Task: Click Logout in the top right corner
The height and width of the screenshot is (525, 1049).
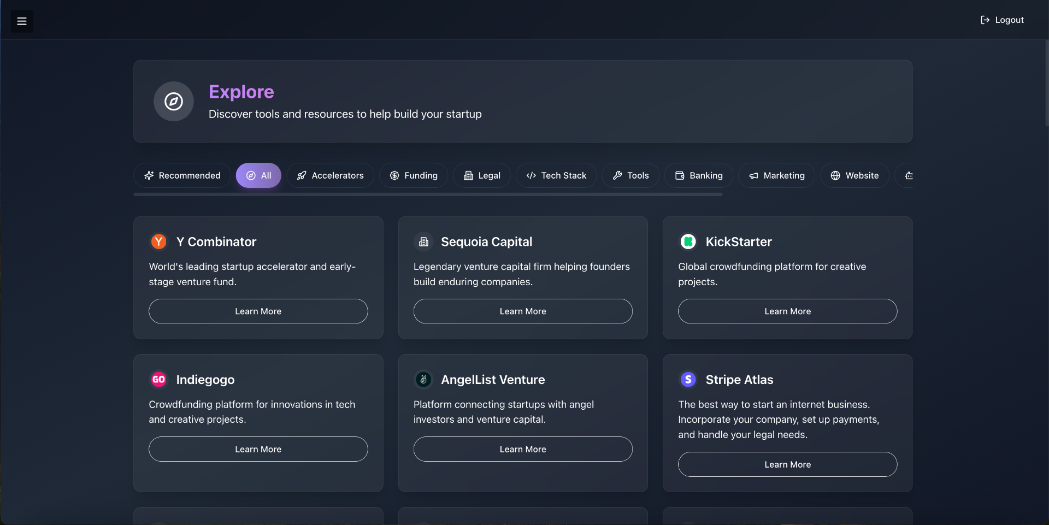Action: click(x=1002, y=20)
